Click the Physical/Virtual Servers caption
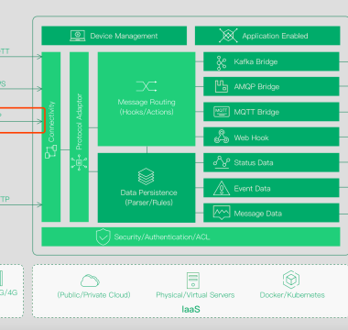Screen dimensions: 348x330 195,295
